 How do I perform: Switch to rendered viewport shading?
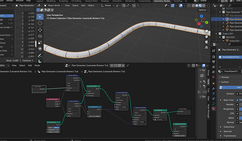(204, 6)
